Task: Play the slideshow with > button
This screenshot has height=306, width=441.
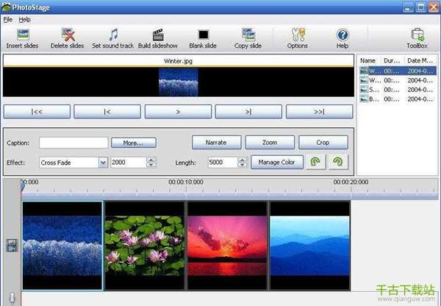Action: coord(178,112)
